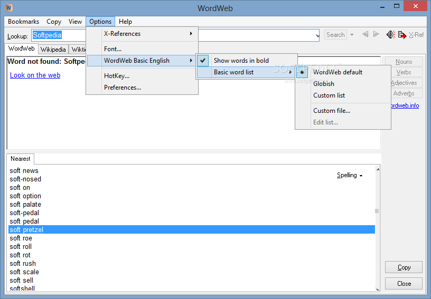Choose Custom file... menu entry
The image size is (431, 299).
343,111
